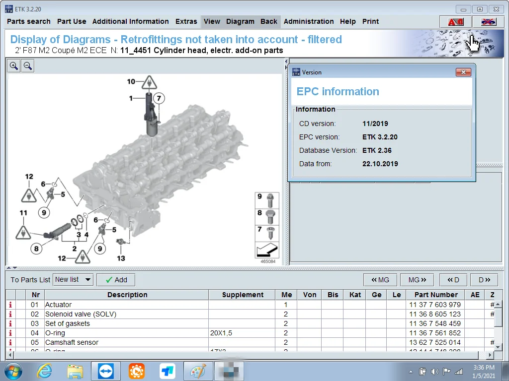Zoom in on the diagram
509x381 pixels.
(13, 66)
